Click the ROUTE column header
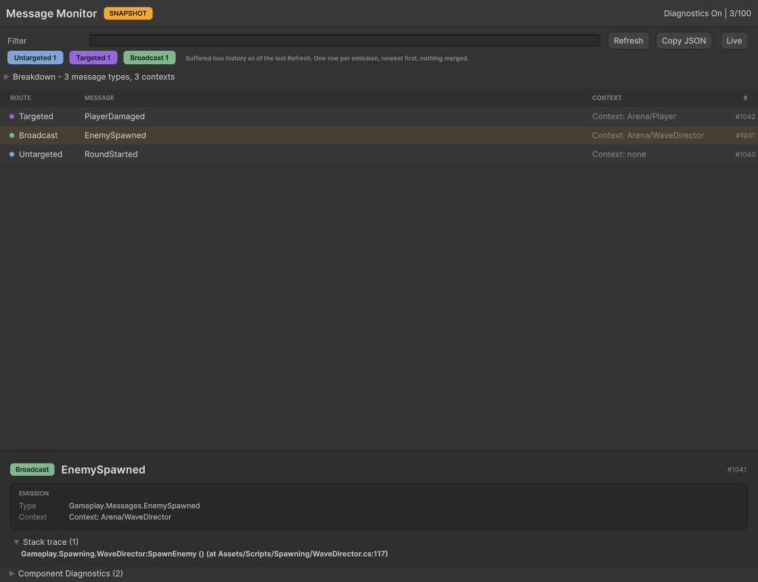This screenshot has height=582, width=758. click(x=20, y=97)
